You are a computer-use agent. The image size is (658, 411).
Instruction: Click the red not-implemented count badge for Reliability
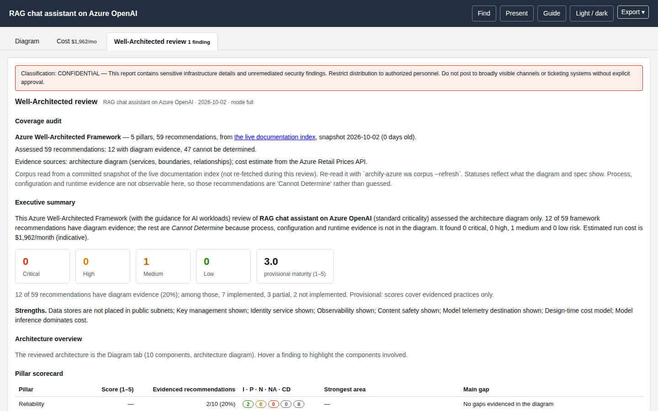click(274, 404)
